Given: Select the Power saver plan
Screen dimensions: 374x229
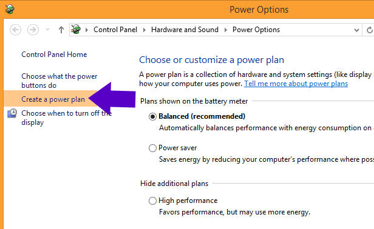Looking at the screenshot, I should pos(152,148).
